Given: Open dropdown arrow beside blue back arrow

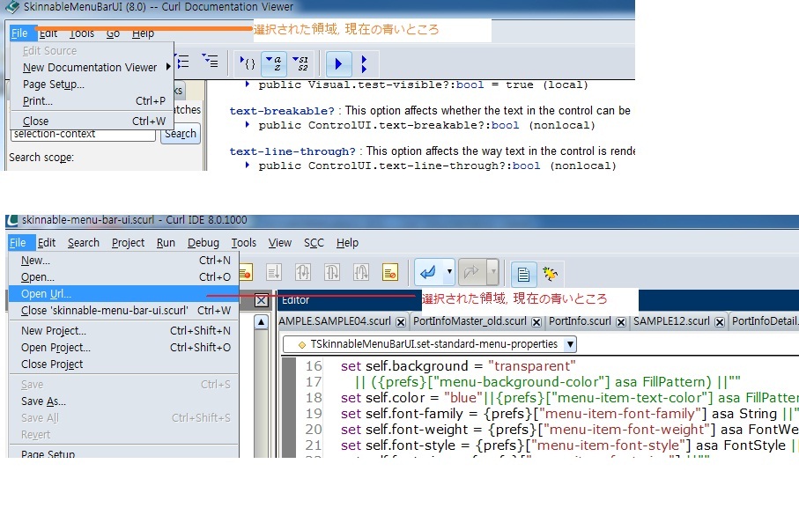Looking at the screenshot, I should [449, 272].
